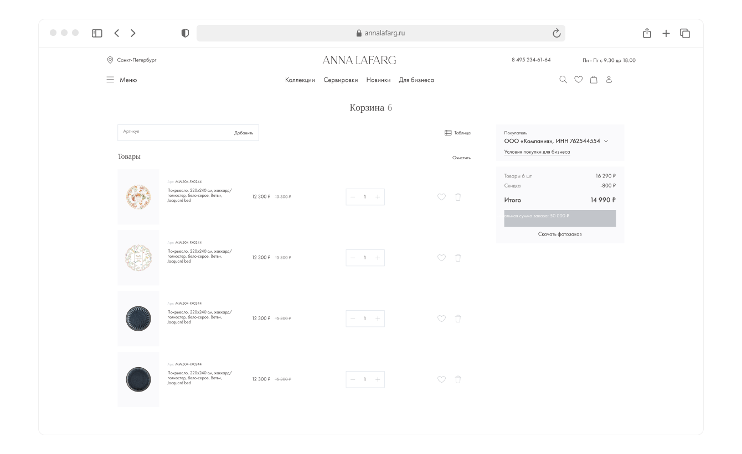Switch cart to Таблица view
The width and height of the screenshot is (742, 454).
(x=457, y=133)
